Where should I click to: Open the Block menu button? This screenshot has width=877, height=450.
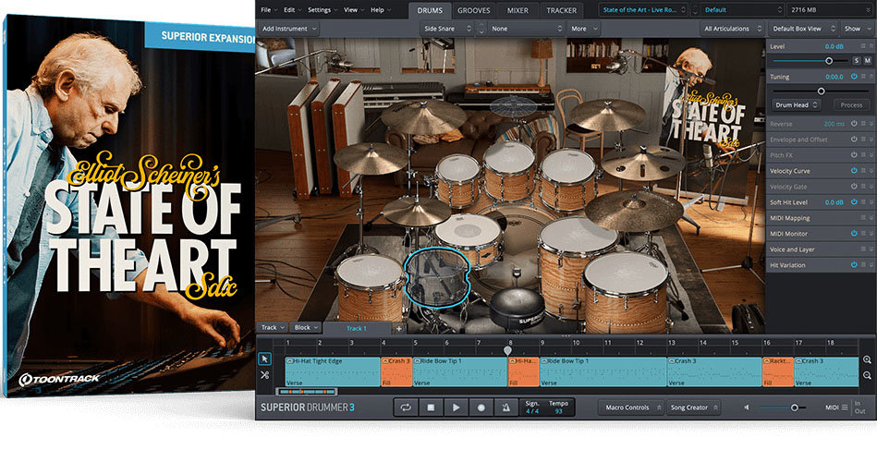(305, 328)
